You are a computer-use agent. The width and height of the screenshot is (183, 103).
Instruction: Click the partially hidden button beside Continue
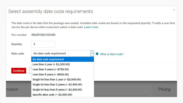[30, 71]
